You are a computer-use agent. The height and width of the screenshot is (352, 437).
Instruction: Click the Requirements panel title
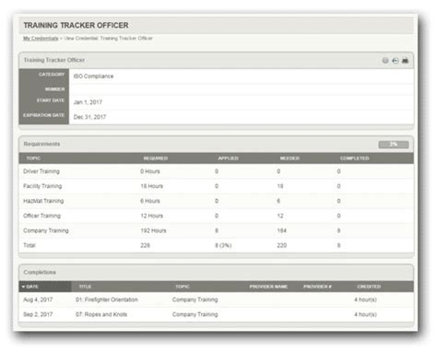(41, 144)
